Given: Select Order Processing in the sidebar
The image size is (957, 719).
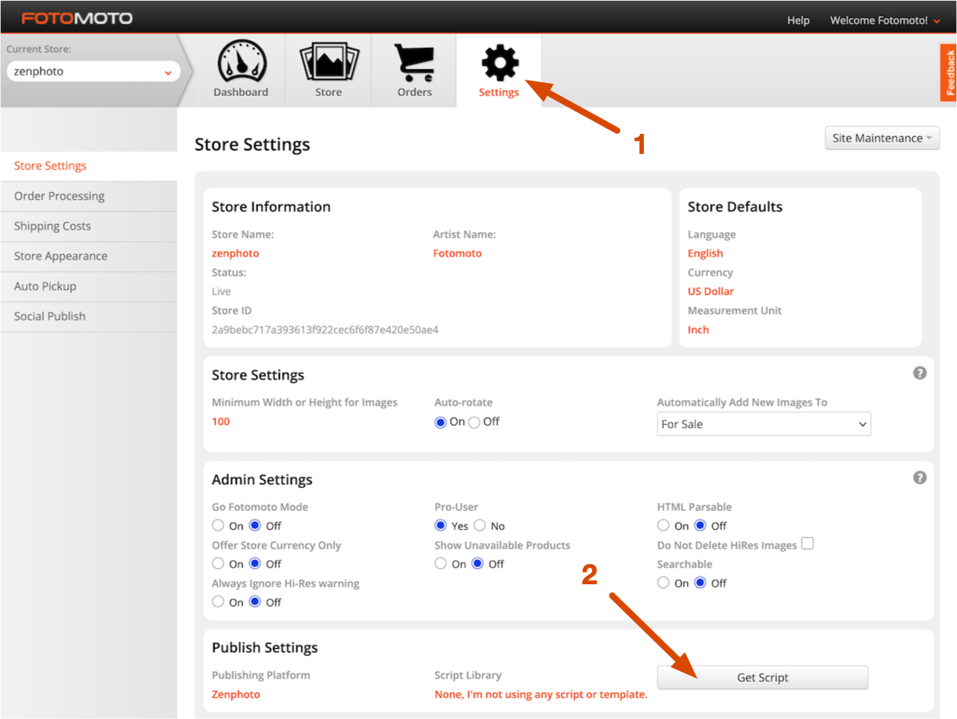Looking at the screenshot, I should tap(88, 196).
